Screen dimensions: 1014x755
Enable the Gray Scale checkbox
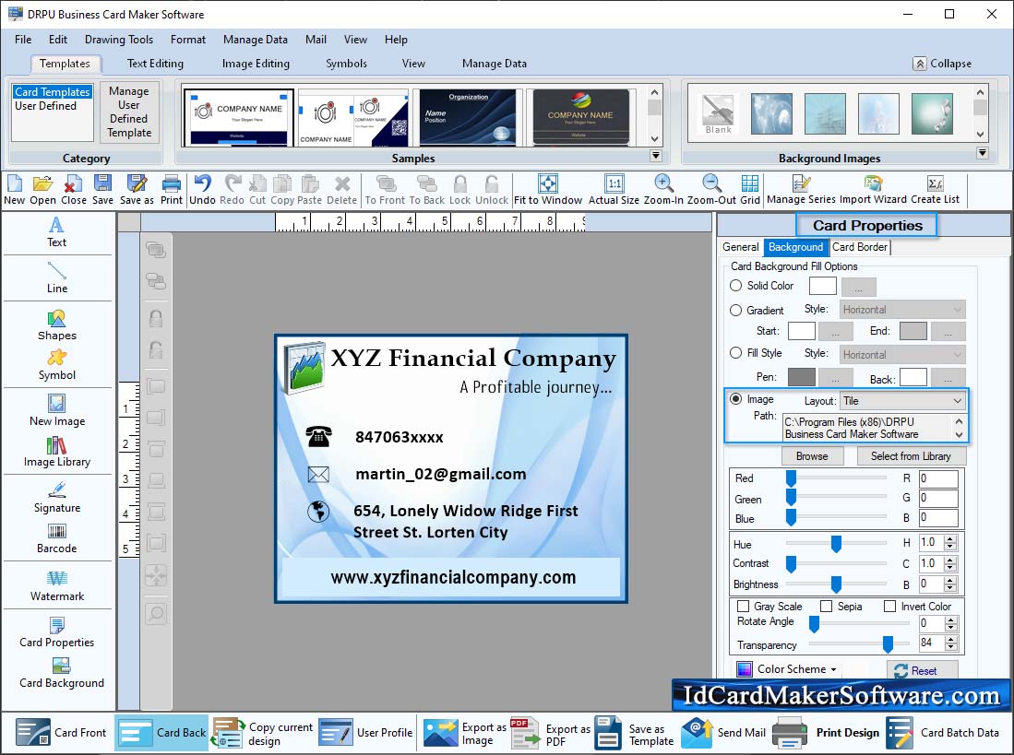click(x=744, y=607)
